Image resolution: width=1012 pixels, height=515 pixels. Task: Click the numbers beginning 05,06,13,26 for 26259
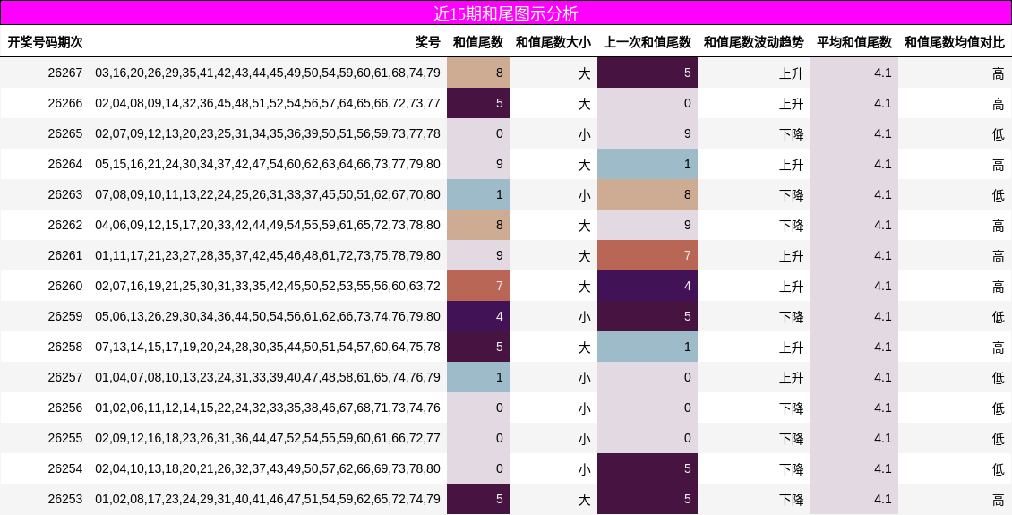pos(267,316)
